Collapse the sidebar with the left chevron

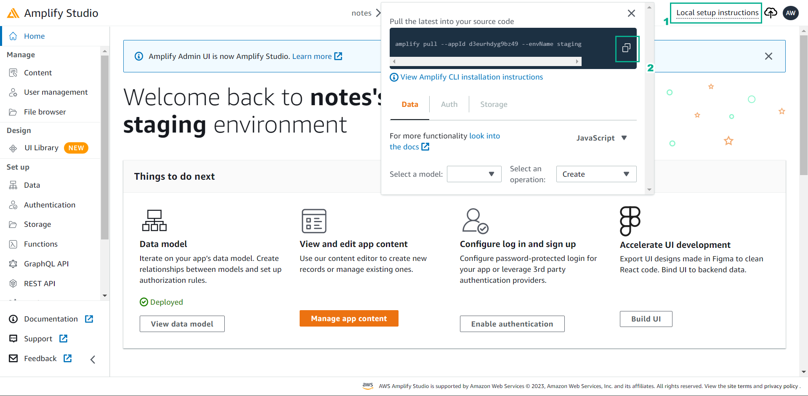pos(93,359)
